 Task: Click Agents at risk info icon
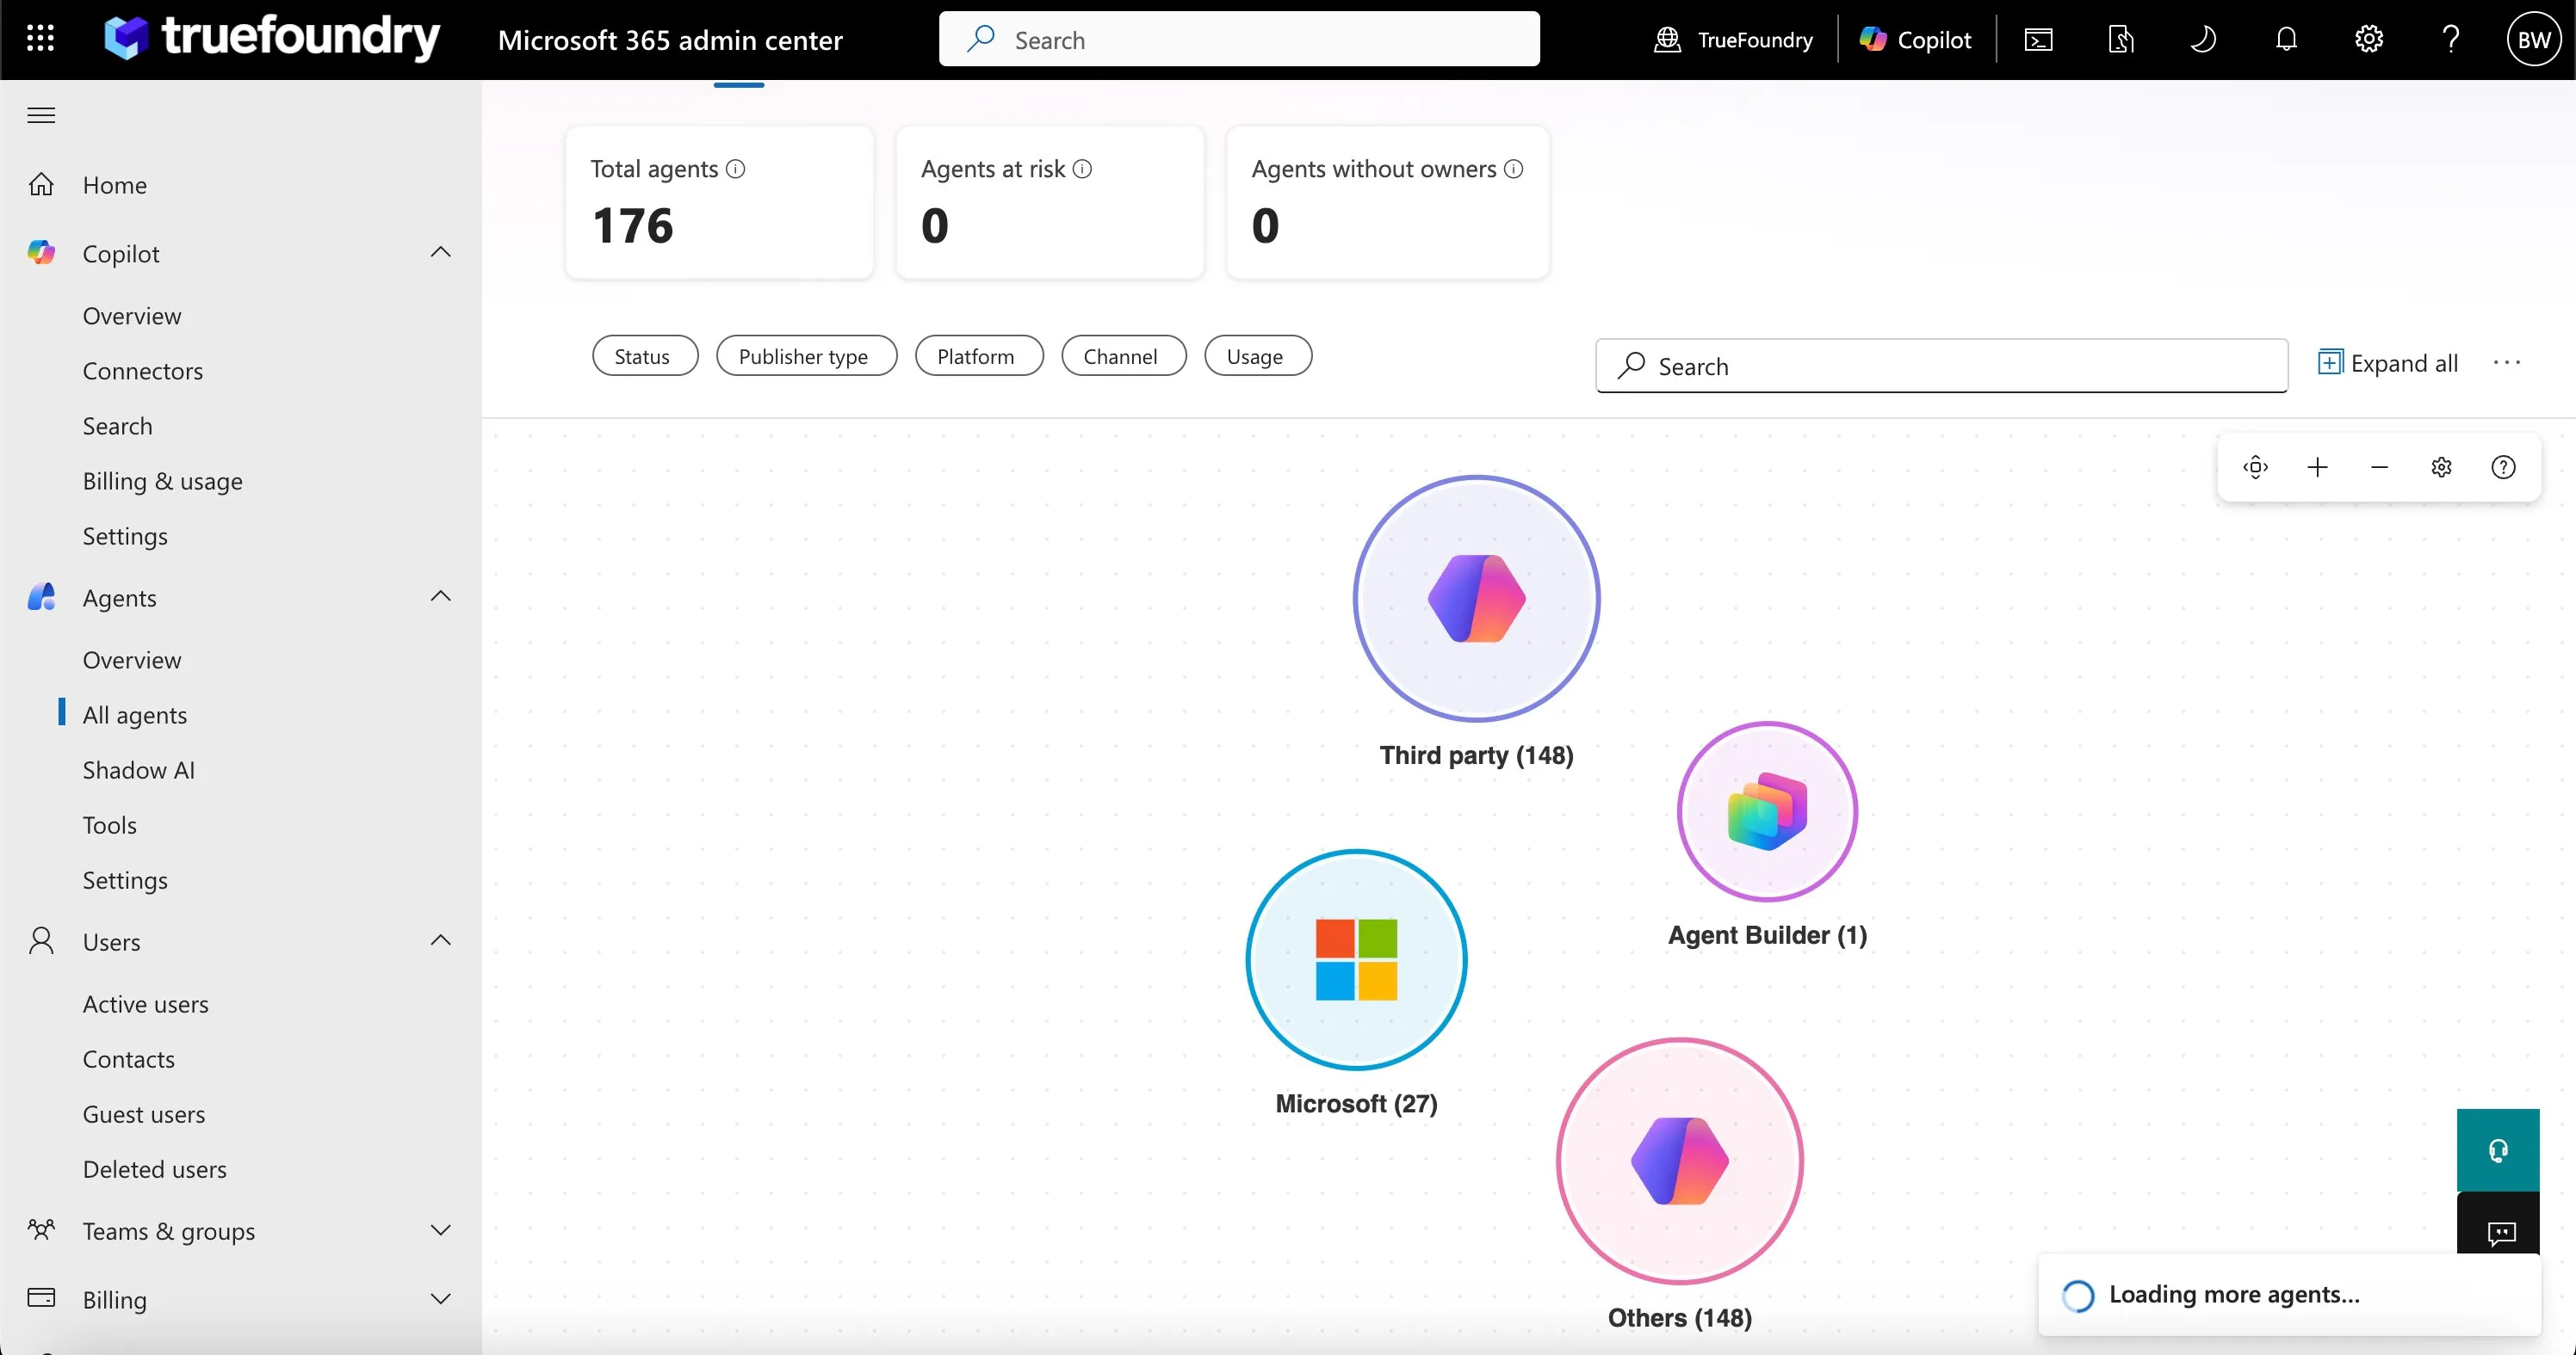click(1082, 169)
